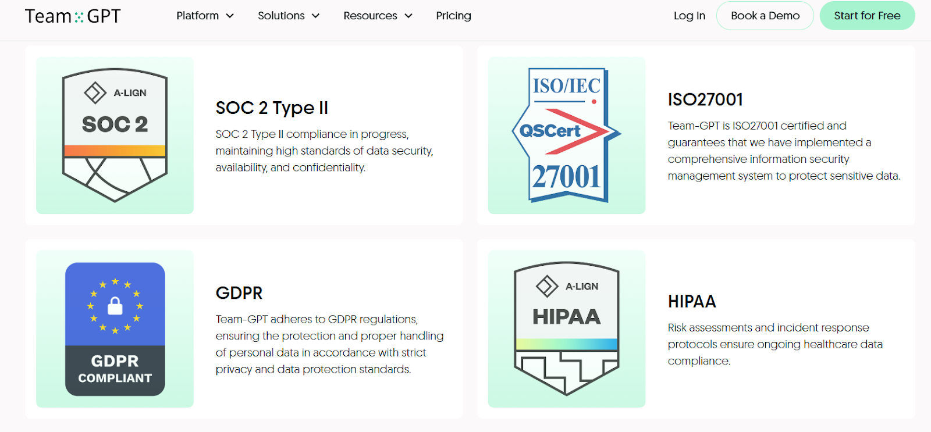
Task: Expand the Solutions chevron arrow
Action: pyautogui.click(x=316, y=16)
